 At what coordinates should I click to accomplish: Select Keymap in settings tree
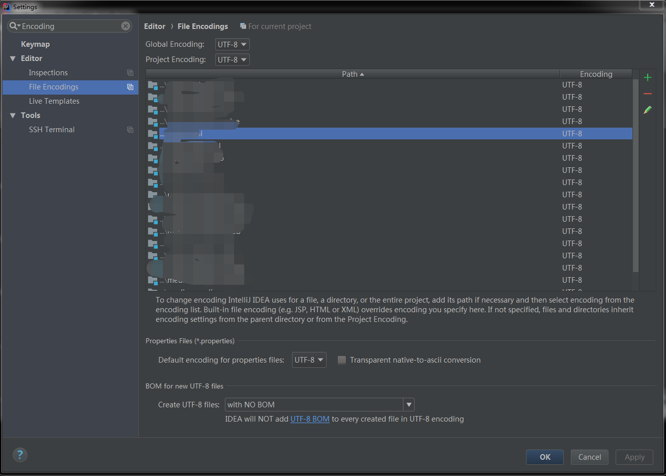click(35, 44)
